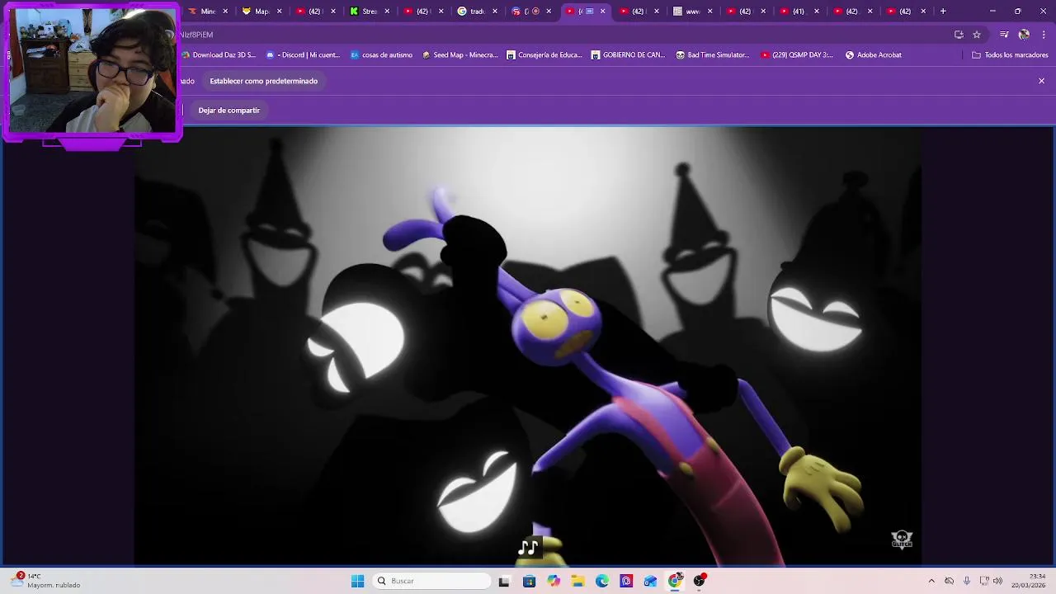This screenshot has height=594, width=1056.
Task: Click the network icon in system tray
Action: tap(983, 581)
